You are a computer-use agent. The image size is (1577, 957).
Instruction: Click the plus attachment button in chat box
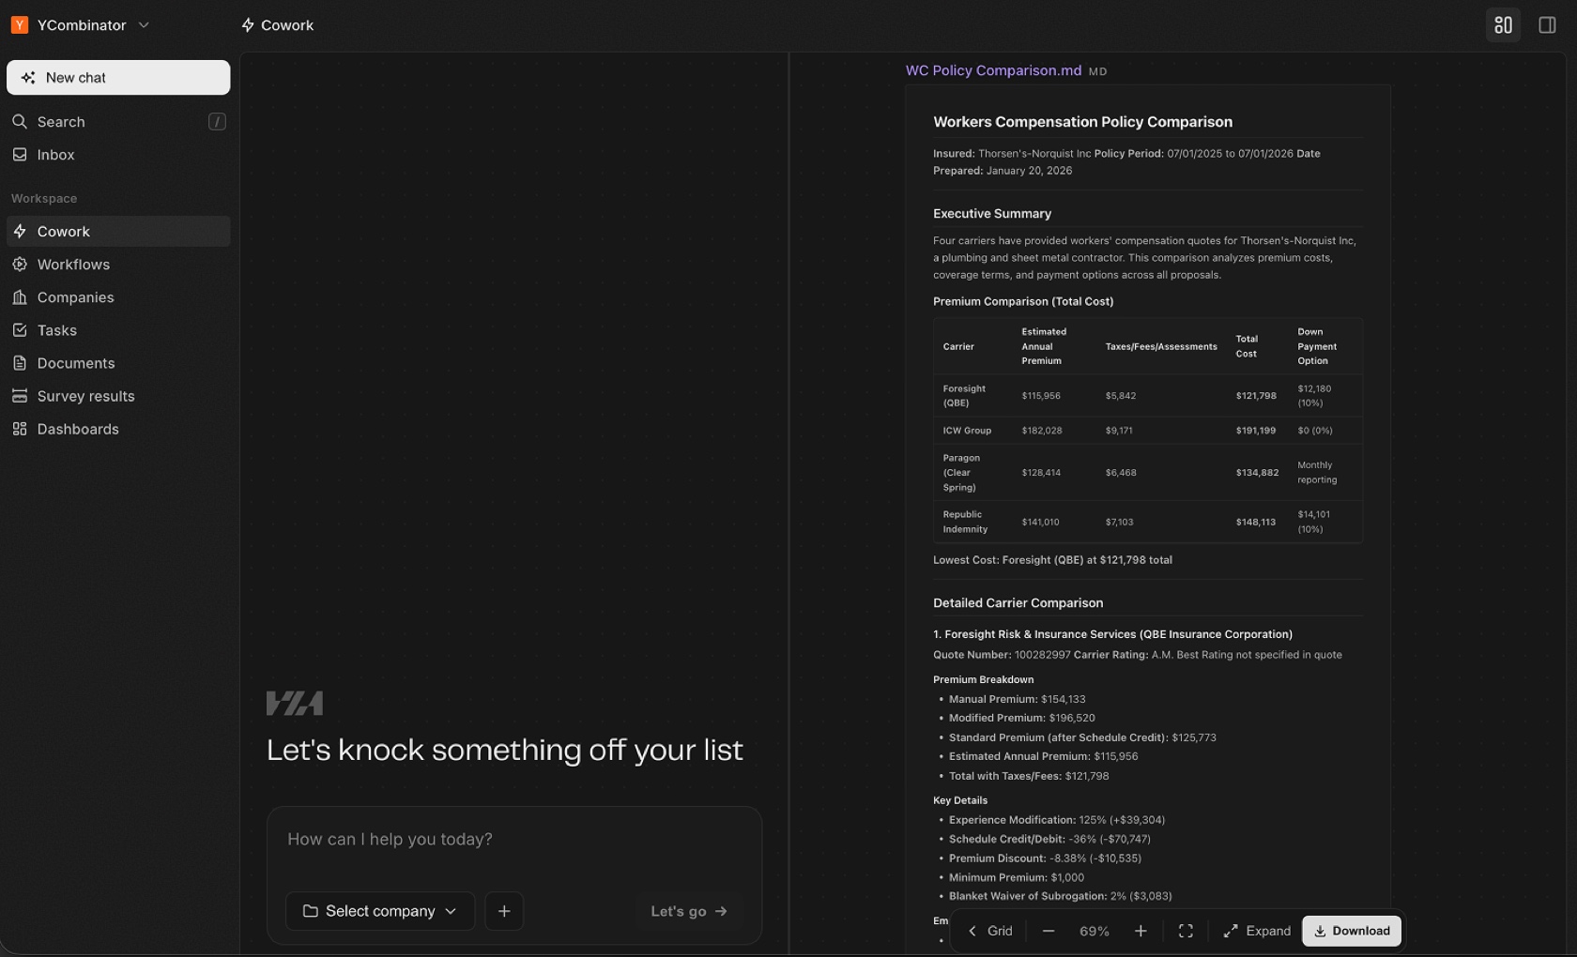point(504,911)
